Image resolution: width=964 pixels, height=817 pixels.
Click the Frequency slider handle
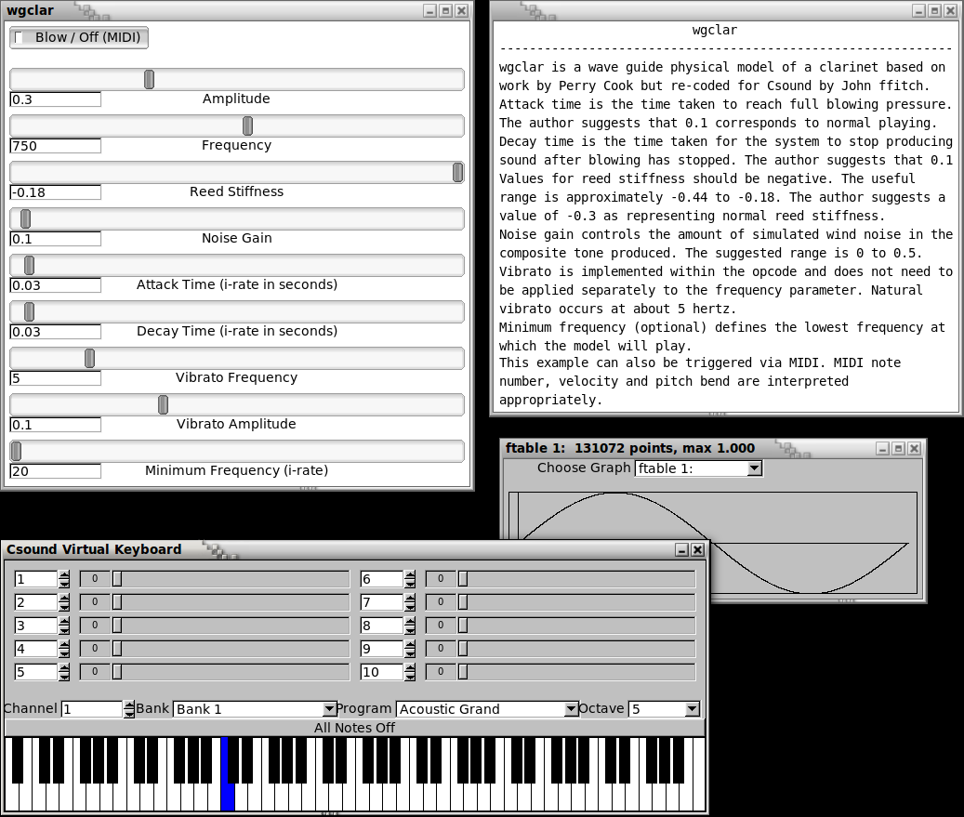tap(247, 126)
